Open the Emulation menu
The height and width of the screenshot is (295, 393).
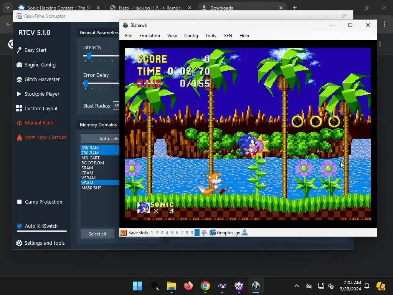[x=150, y=36]
